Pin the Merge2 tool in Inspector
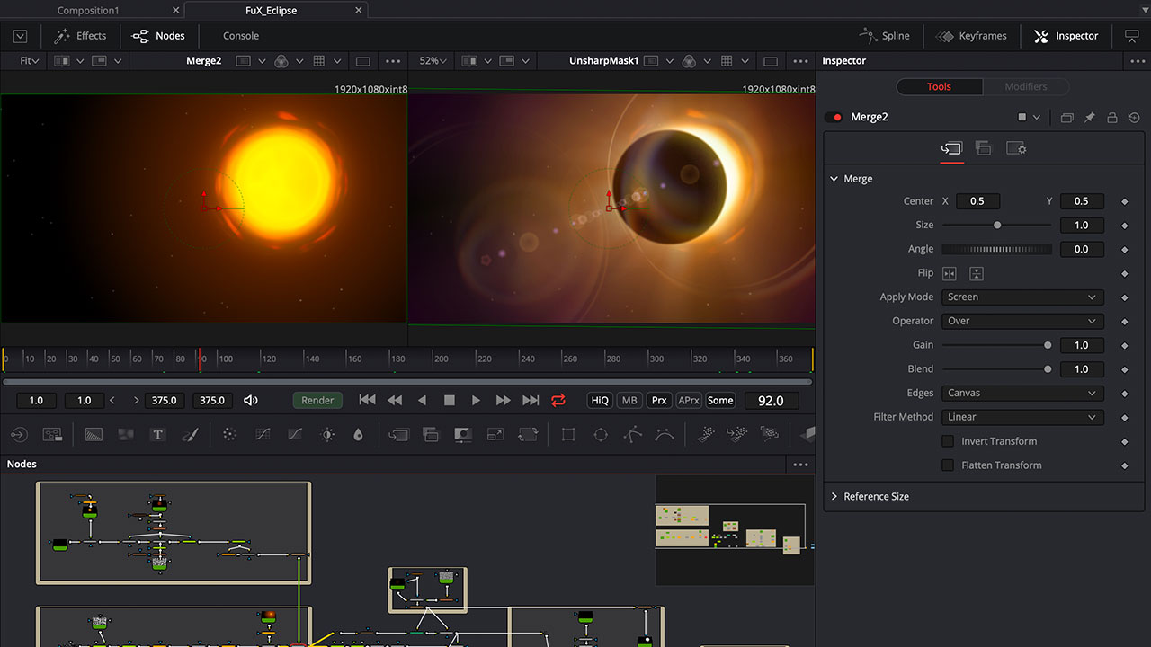This screenshot has width=1151, height=647. pos(1089,118)
